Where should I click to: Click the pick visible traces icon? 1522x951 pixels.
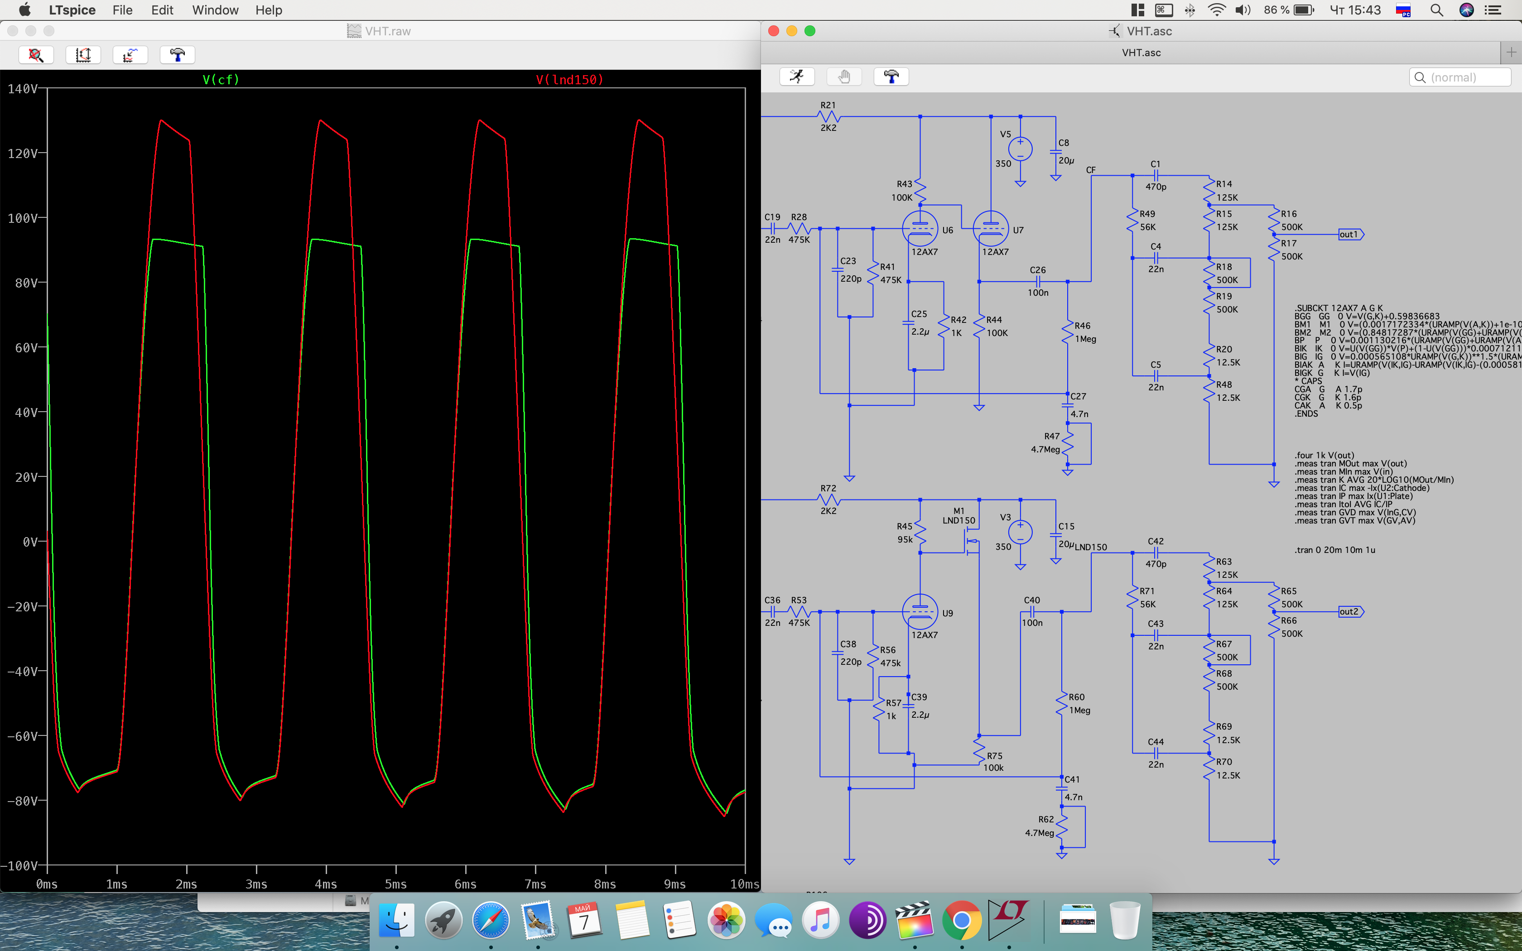pos(130,55)
